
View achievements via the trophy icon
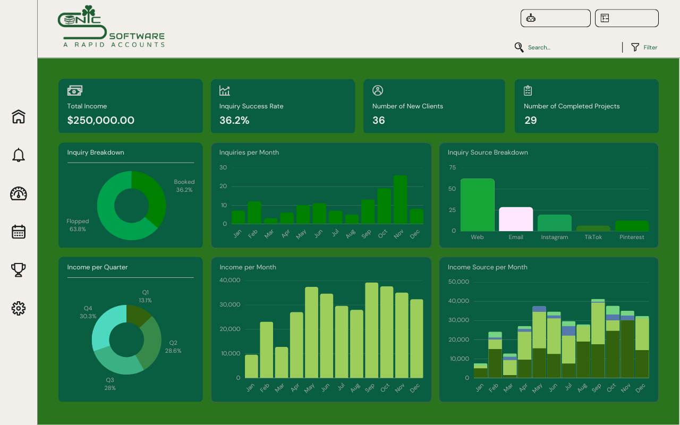tap(18, 270)
